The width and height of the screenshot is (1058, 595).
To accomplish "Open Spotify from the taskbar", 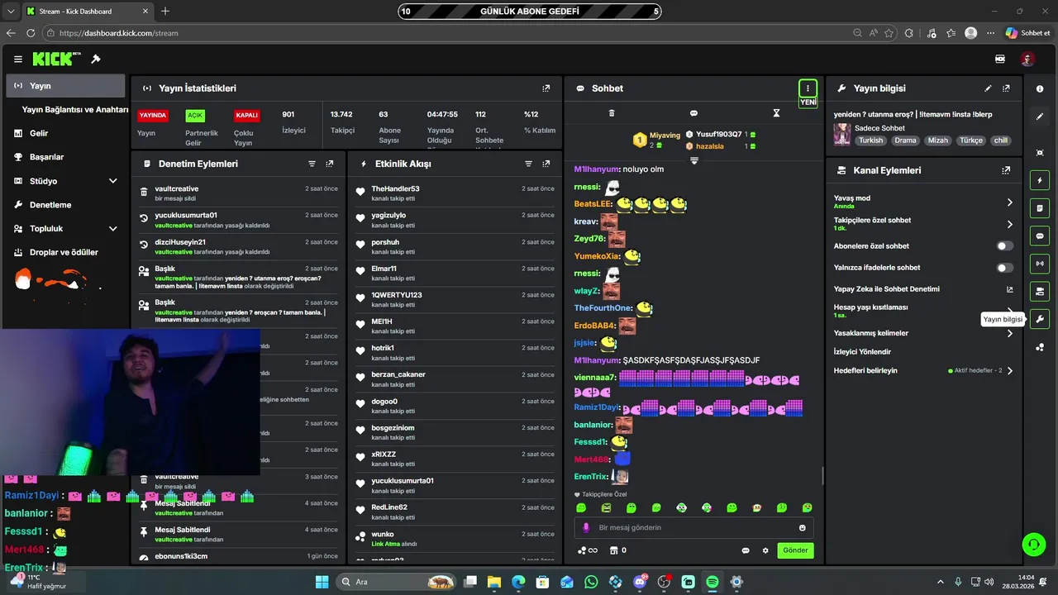I will [712, 582].
